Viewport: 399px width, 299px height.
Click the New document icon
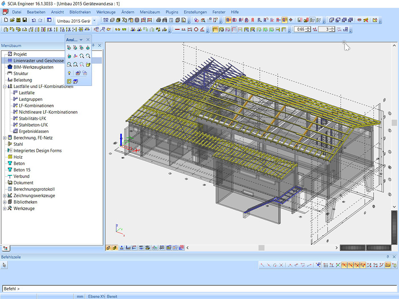[x=6, y=20]
